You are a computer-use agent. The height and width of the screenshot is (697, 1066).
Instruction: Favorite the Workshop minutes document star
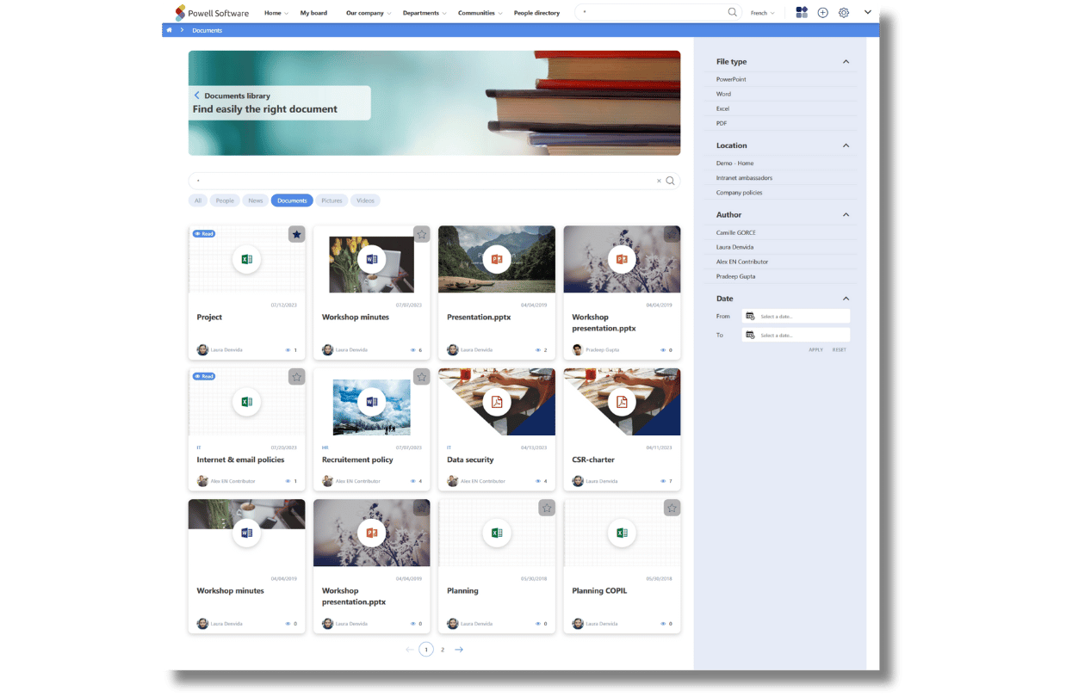click(421, 234)
